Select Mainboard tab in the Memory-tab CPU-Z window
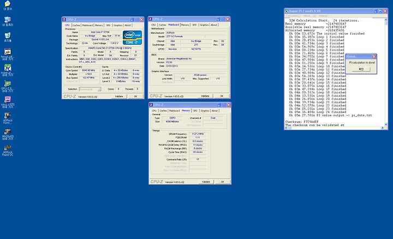Viewport: 393px width, 239px height. (x=174, y=111)
